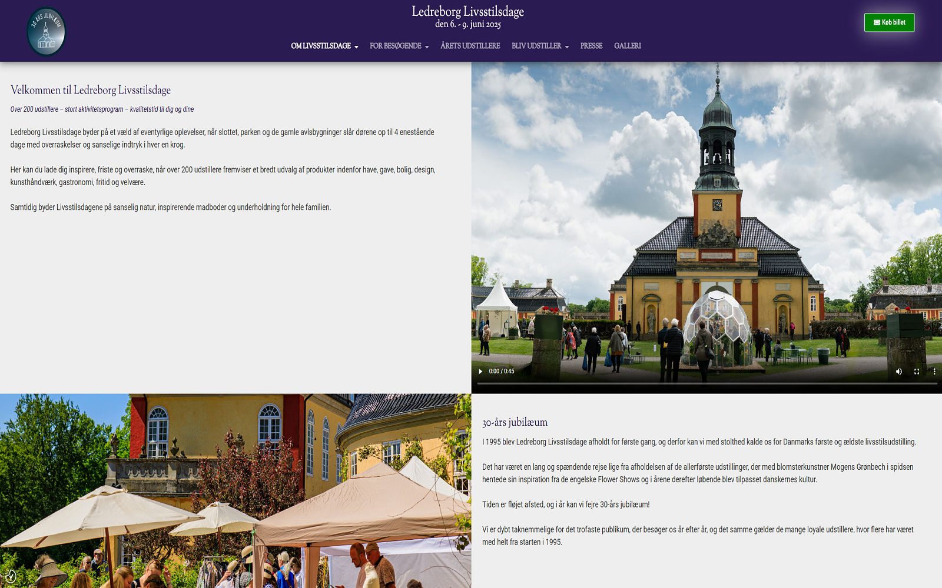
Task: Click the date 'den 6. - 9. juni 2025'
Action: 468,24
